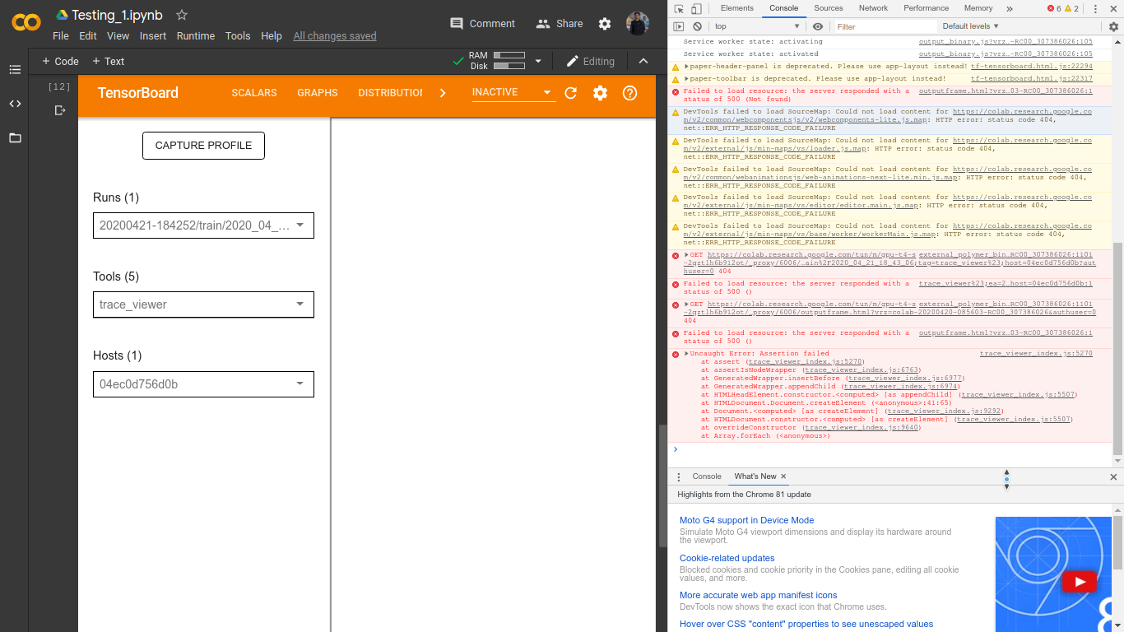The width and height of the screenshot is (1124, 632).
Task: Click the Share button
Action: pos(559,24)
